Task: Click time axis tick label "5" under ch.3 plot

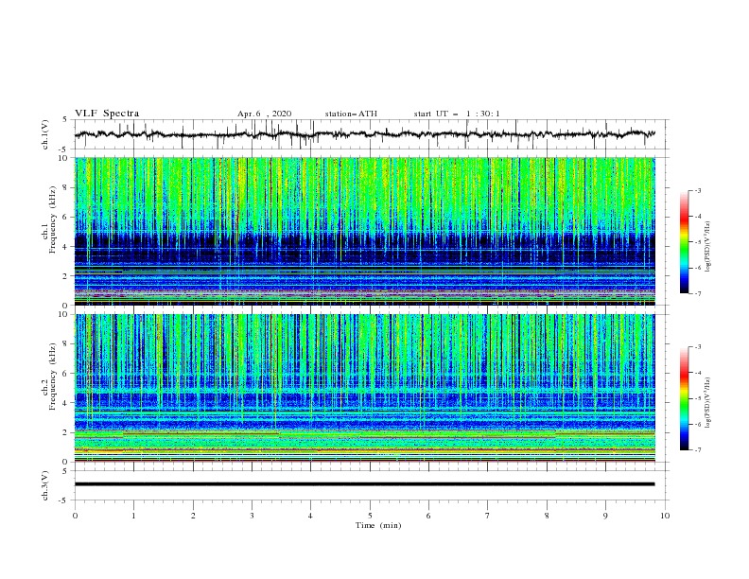Action: coord(370,516)
